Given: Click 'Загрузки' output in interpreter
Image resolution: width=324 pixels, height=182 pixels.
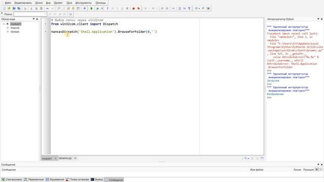Looking at the screenshot, I should [x=273, y=81].
